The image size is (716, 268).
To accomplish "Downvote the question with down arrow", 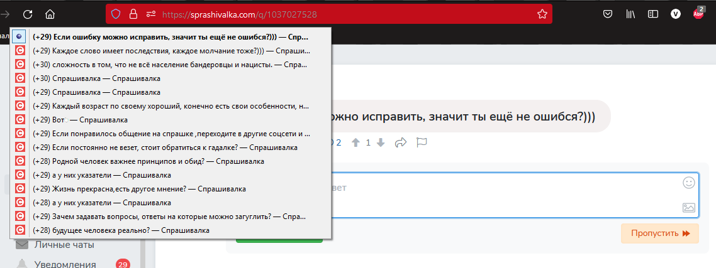I will tap(381, 142).
